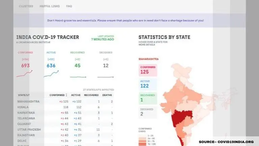Screen dimensions: 259x146
Task: Click the sort arrow beside Confirmed column
Action: (66, 95)
